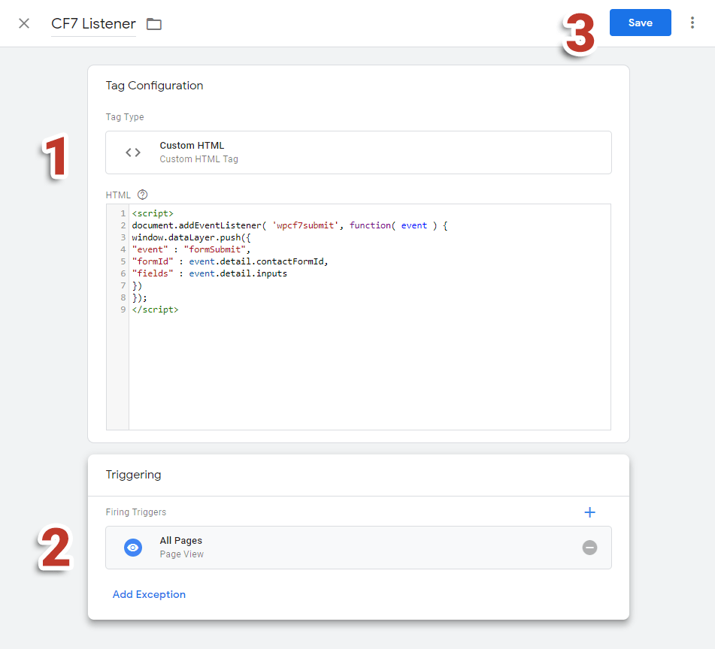Save the CF7 Listener tag
Viewport: 715px width, 649px height.
pos(640,23)
